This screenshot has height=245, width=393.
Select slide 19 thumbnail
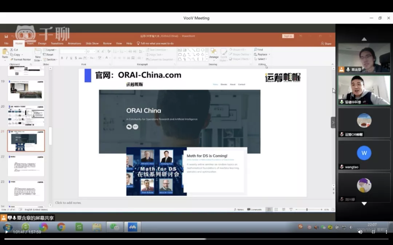26,90
